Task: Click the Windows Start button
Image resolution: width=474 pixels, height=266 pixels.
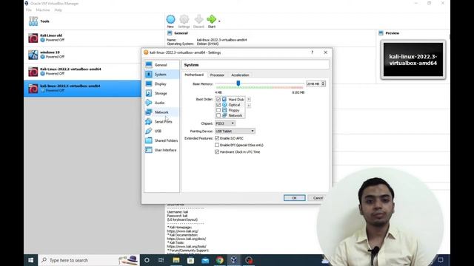Action: (31, 260)
